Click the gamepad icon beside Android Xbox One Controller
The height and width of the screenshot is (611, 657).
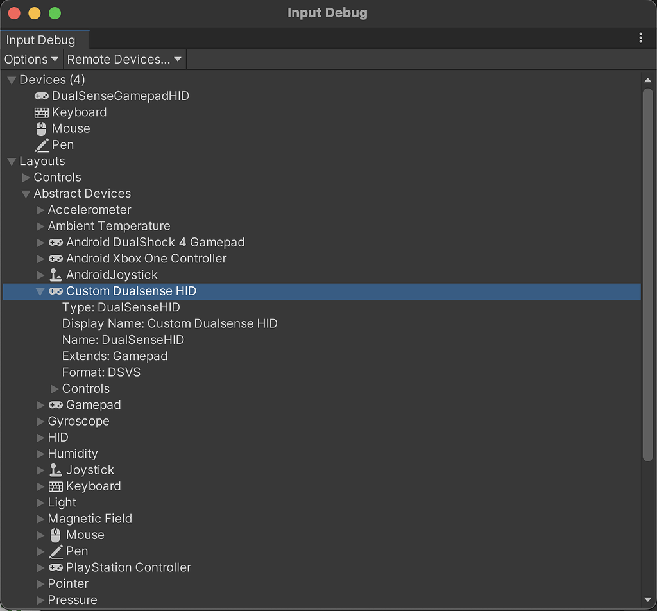[55, 258]
